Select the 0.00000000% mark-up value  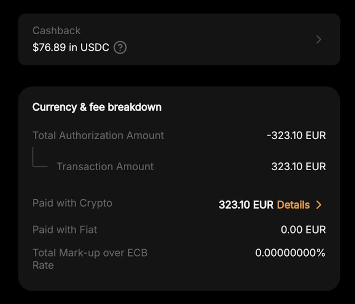click(x=290, y=253)
